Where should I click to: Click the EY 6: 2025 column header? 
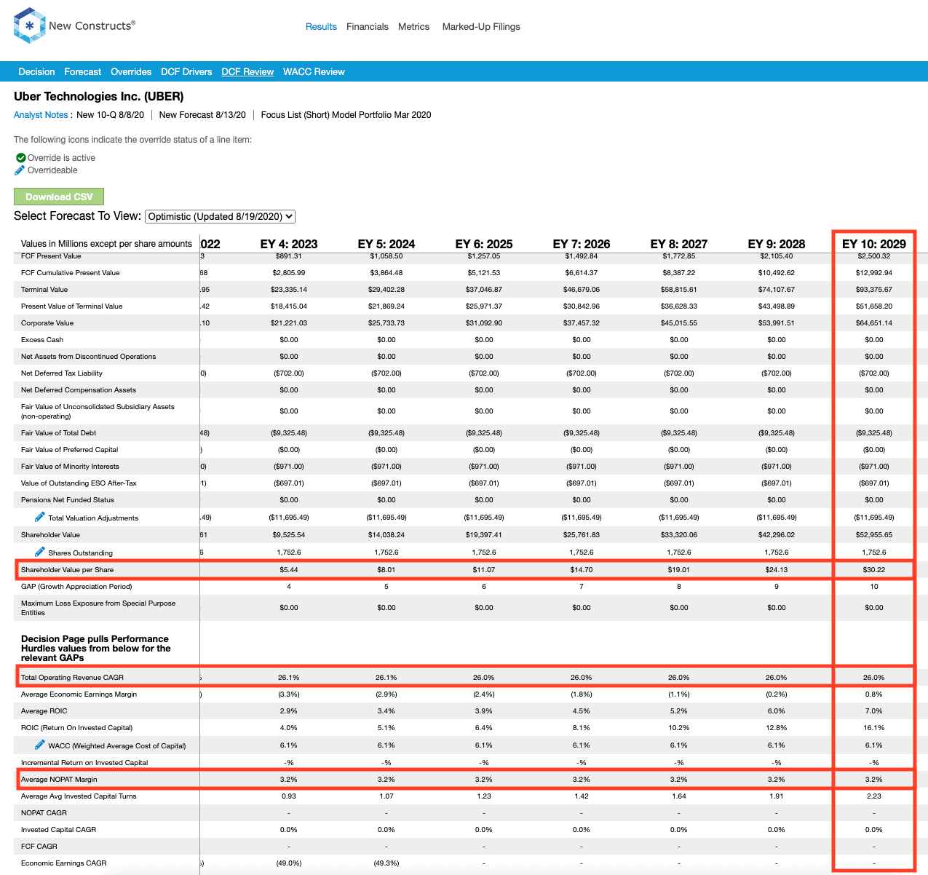(x=484, y=244)
